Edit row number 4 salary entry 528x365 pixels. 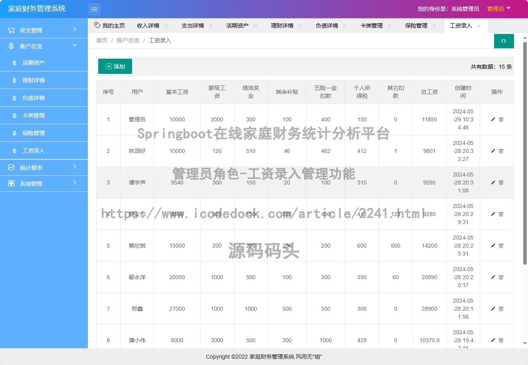coord(493,214)
